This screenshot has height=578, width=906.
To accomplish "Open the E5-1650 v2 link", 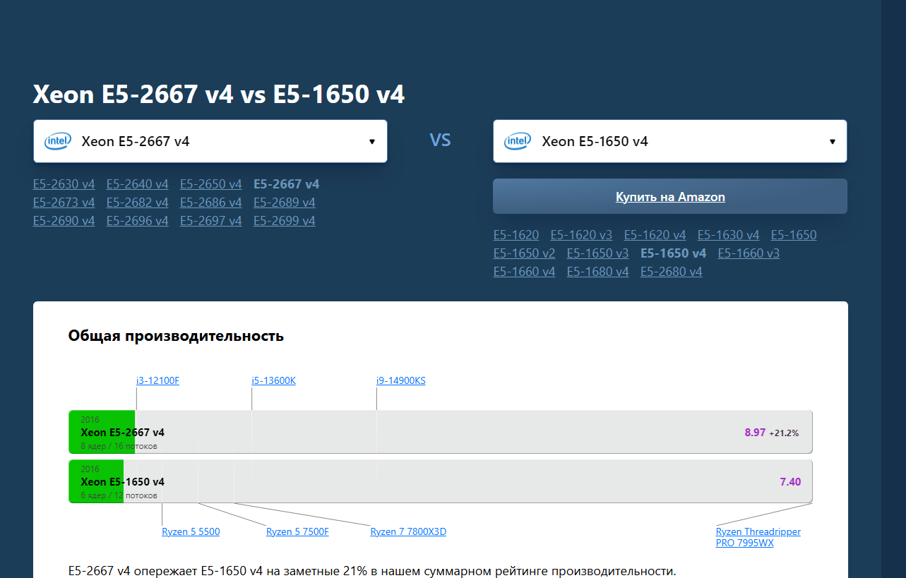I will (524, 253).
